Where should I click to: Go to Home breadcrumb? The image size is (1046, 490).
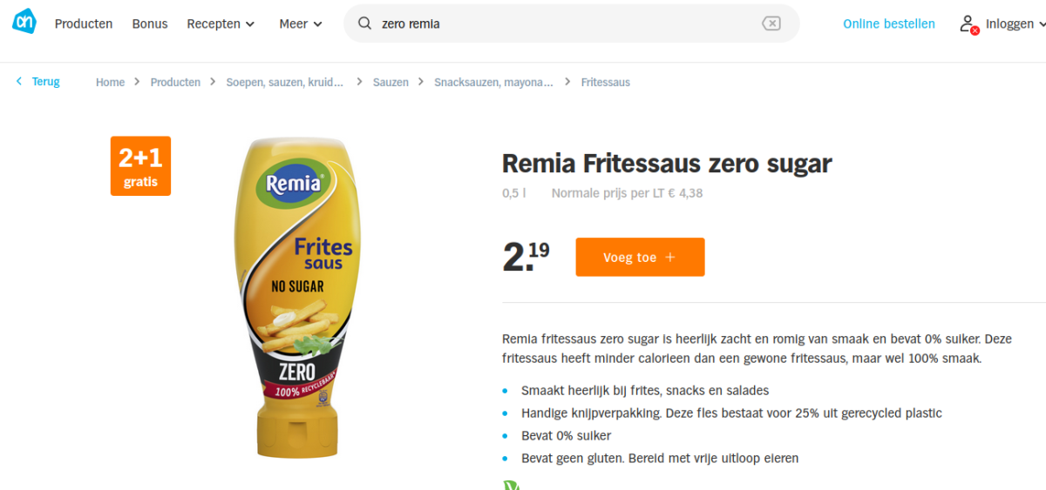pos(111,82)
